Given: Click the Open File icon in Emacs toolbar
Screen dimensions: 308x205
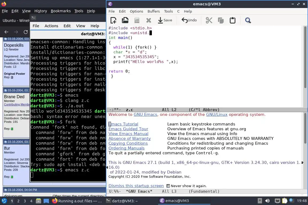Looking at the screenshot, I should (125, 20).
